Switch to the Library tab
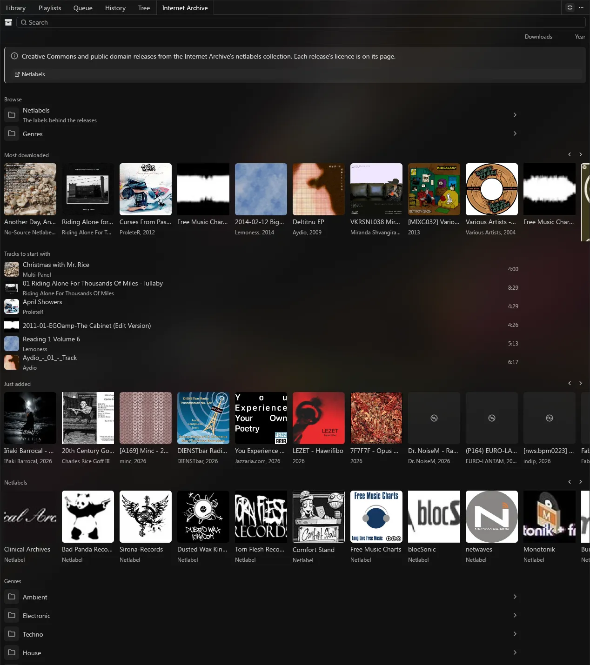Image resolution: width=590 pixels, height=665 pixels. pyautogui.click(x=16, y=8)
